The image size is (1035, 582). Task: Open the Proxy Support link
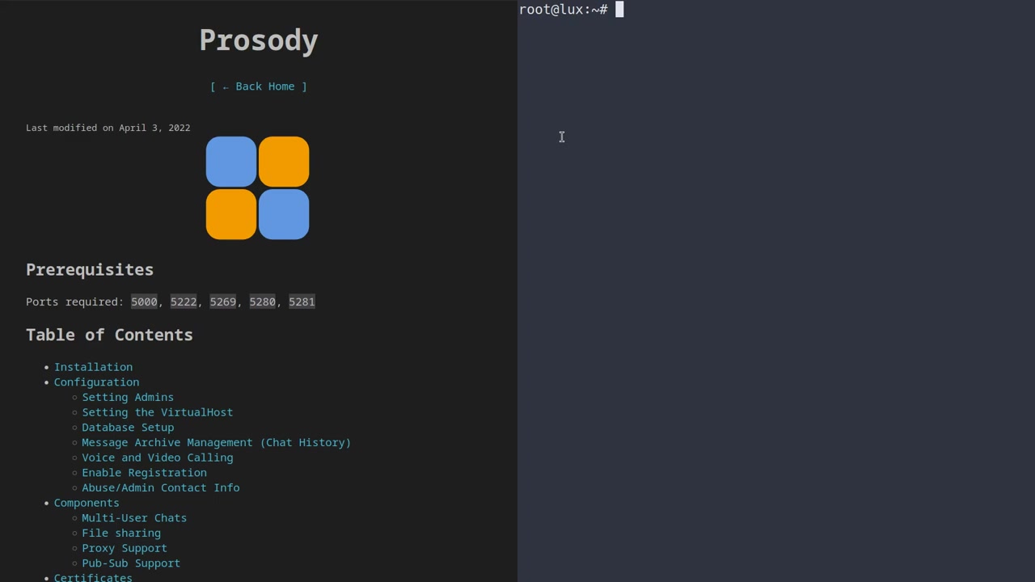pyautogui.click(x=125, y=548)
